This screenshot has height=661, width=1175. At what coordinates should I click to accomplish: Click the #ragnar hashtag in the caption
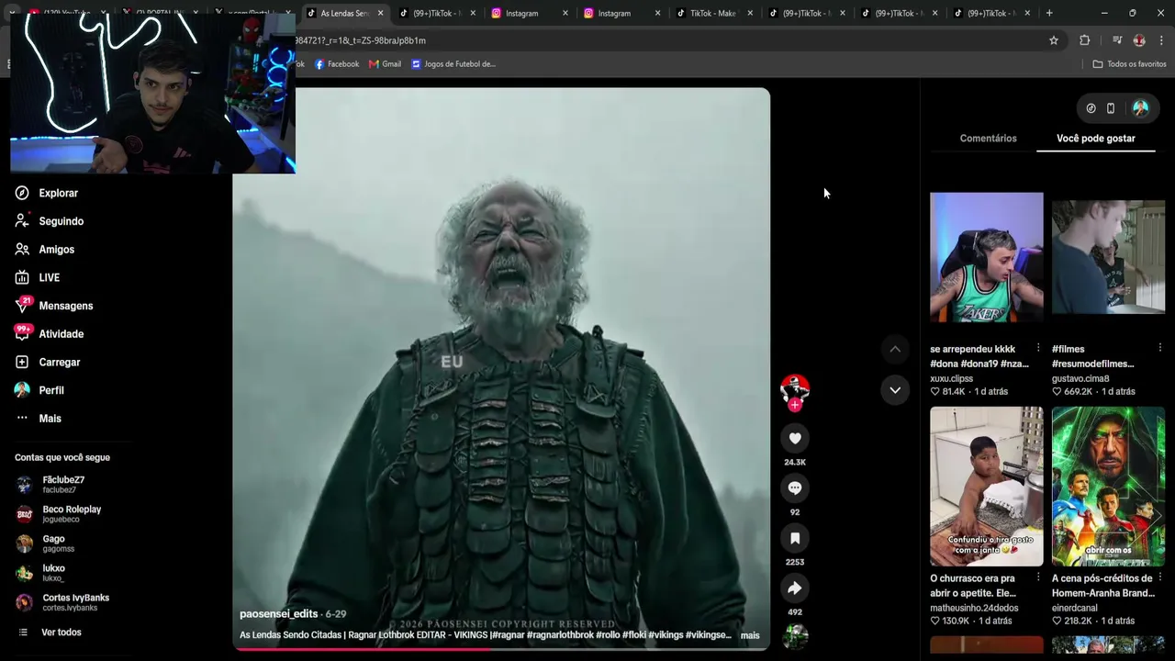coord(510,635)
